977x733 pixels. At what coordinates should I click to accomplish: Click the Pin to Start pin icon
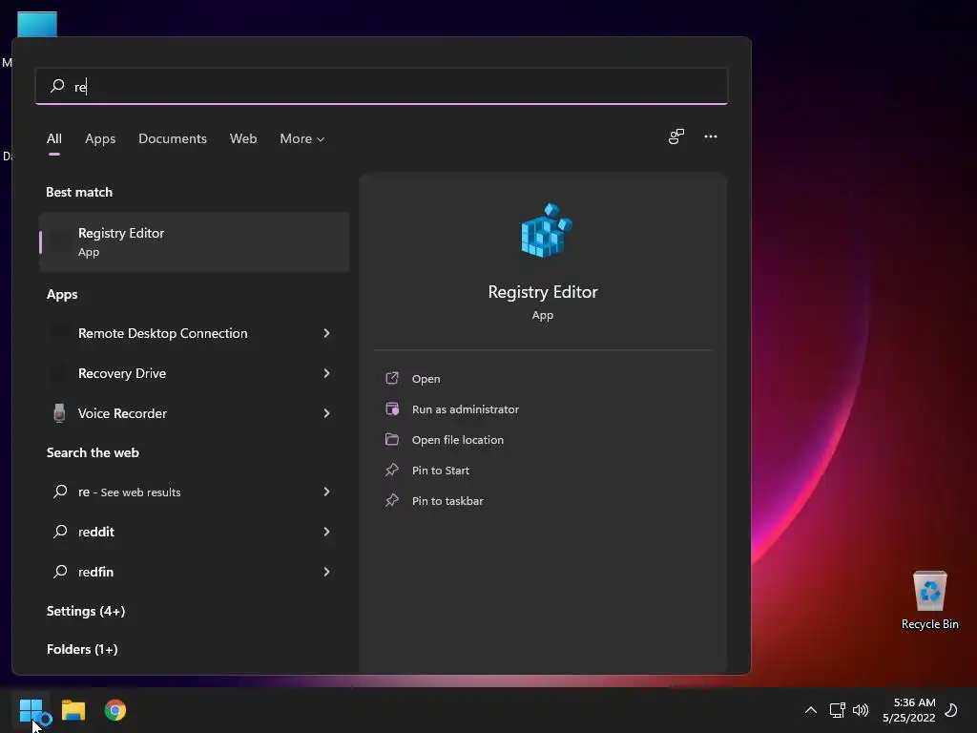(x=392, y=470)
